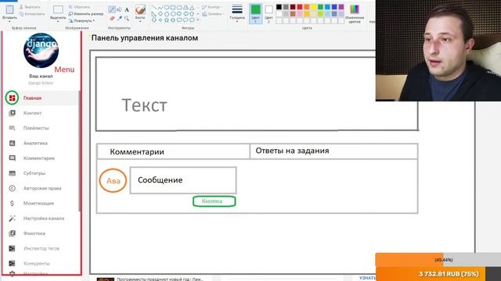The height and width of the screenshot is (281, 501).
Task: Open the Выделить dropdown arrow
Action: [58, 21]
